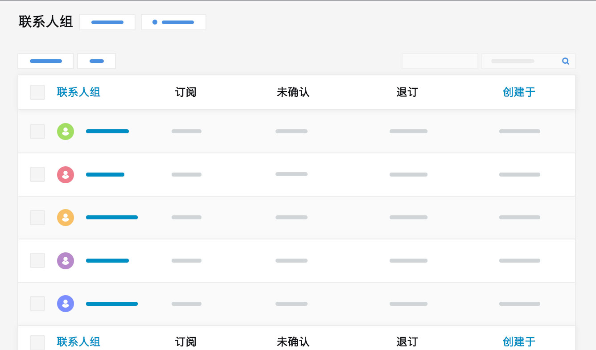Click 未确认 label in bottom footer row
This screenshot has height=350, width=596.
[293, 342]
